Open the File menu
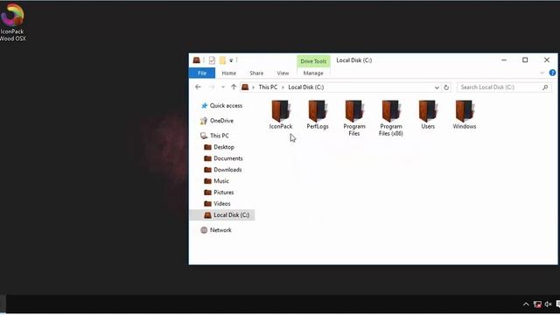This screenshot has width=560, height=315. (x=202, y=73)
